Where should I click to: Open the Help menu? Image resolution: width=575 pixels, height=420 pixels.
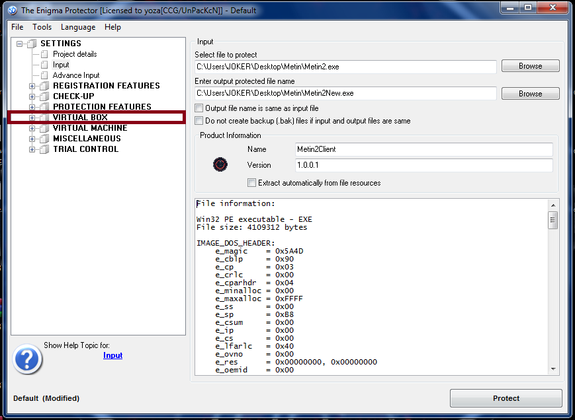coord(112,27)
